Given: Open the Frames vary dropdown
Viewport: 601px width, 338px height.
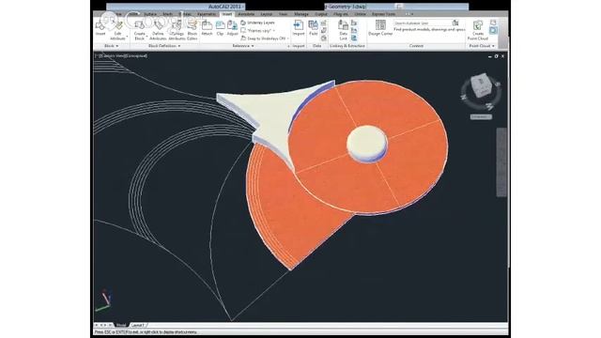Looking at the screenshot, I should 257,31.
